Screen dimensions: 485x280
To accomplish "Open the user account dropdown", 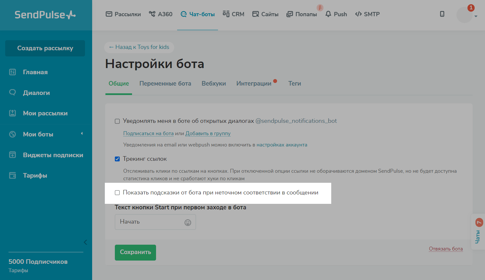I will click(x=467, y=15).
